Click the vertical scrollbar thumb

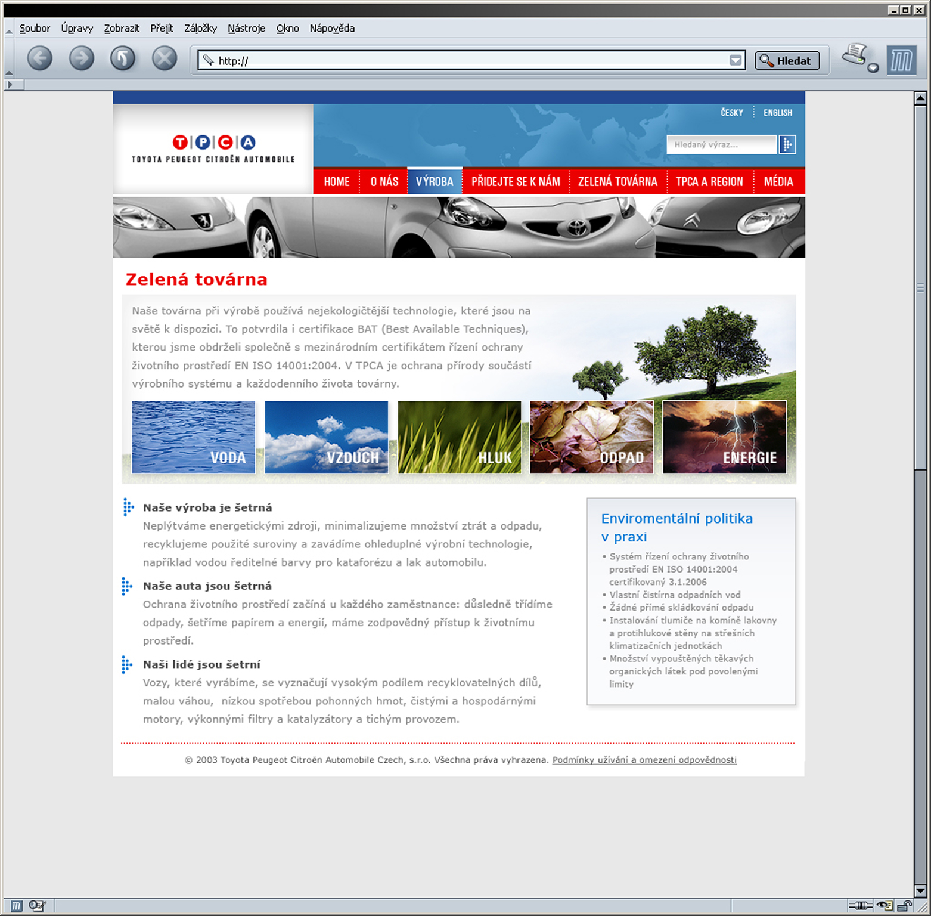[921, 287]
